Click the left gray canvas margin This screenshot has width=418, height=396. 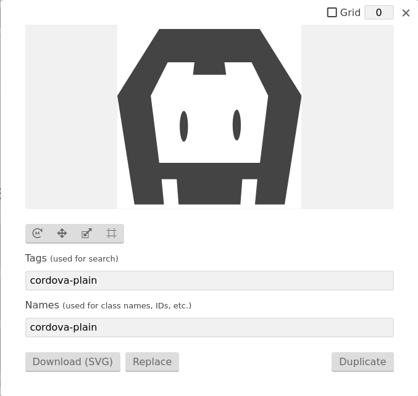[71, 117]
